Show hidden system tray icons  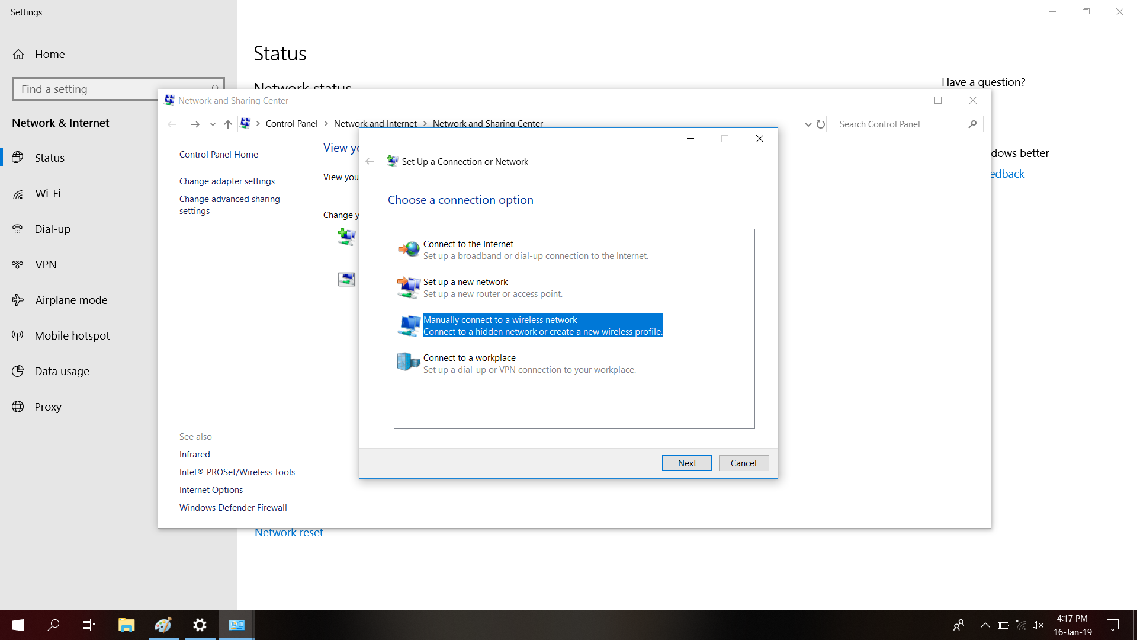click(985, 625)
